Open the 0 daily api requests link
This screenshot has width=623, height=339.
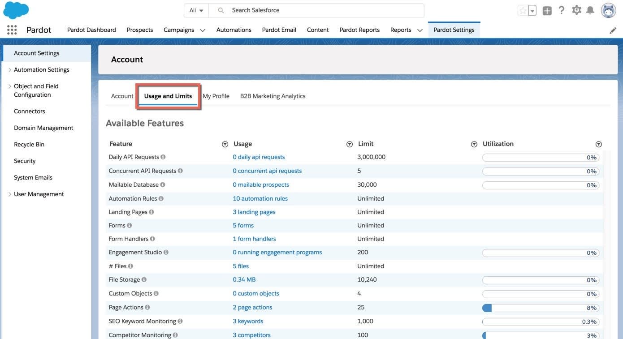pyautogui.click(x=259, y=156)
